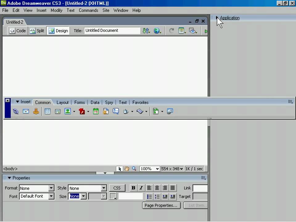This screenshot has width=296, height=222.
Task: Toggle Italic formatting
Action: [141, 188]
